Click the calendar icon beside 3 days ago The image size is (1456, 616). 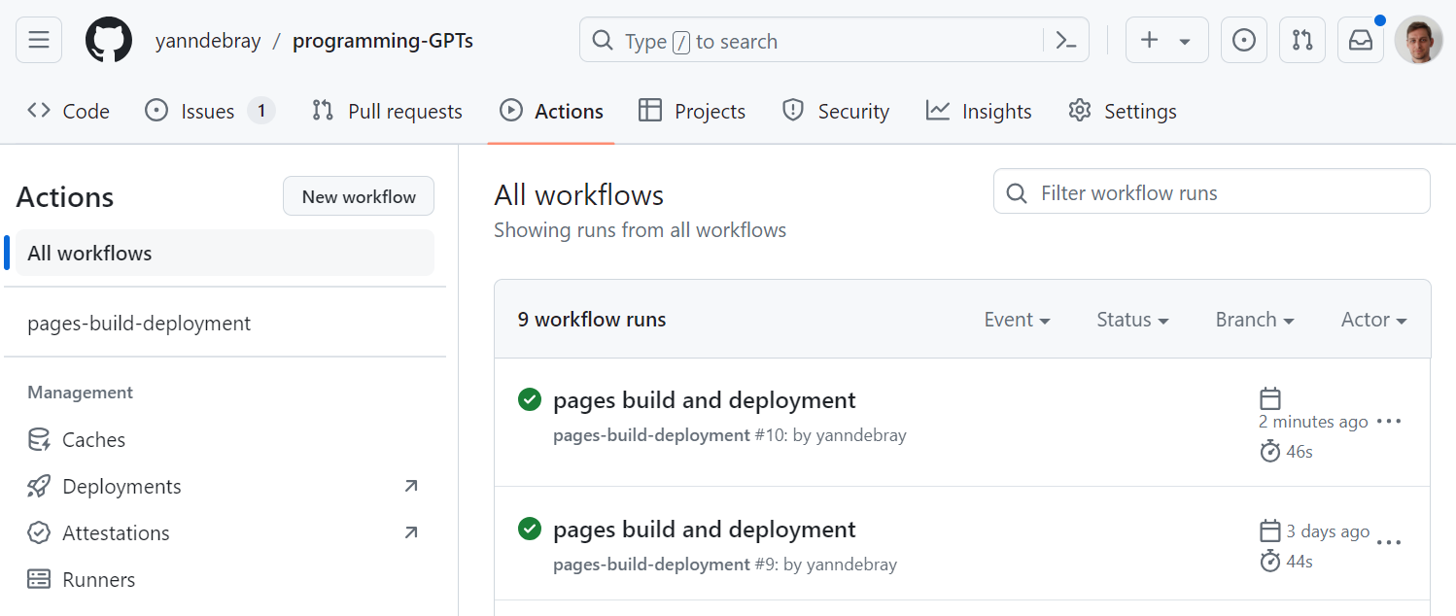1270,530
